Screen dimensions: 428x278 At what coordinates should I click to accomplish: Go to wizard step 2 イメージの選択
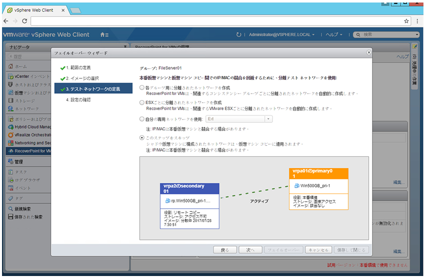tap(80, 78)
